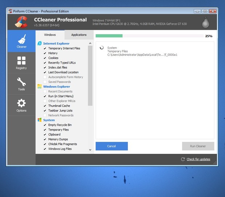The height and width of the screenshot is (197, 225).
Task: Click the Piriform pear icon
Action: coord(205,22)
